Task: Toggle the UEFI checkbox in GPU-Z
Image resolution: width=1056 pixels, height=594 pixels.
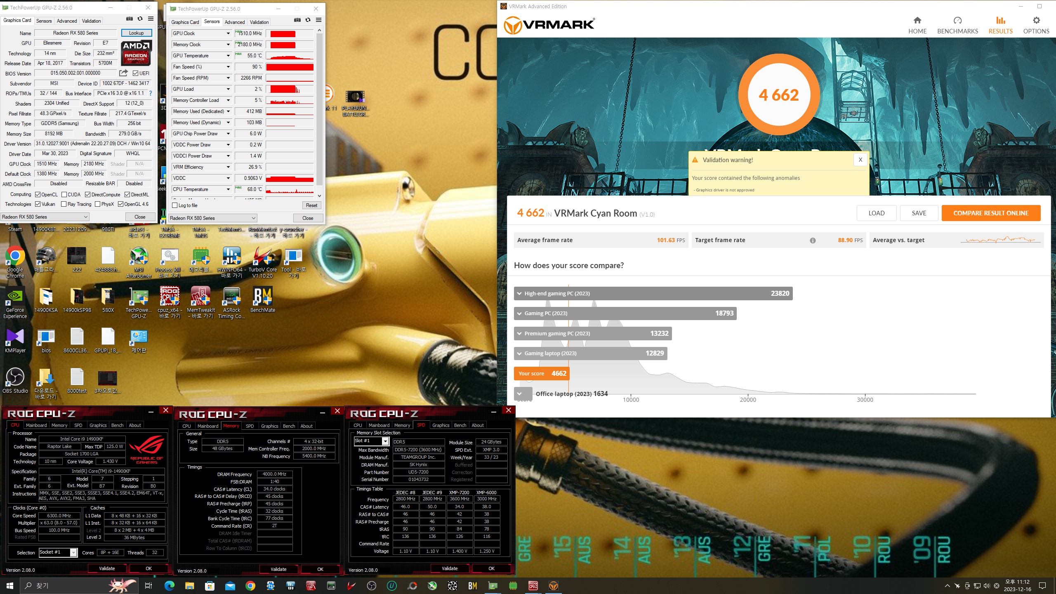Action: (135, 73)
